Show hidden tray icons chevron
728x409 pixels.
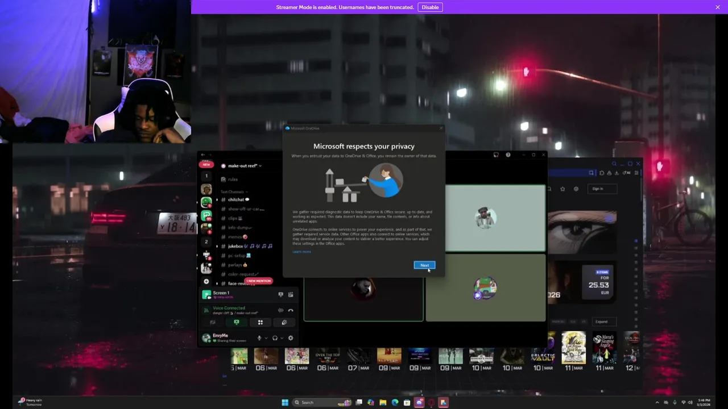coord(657,402)
